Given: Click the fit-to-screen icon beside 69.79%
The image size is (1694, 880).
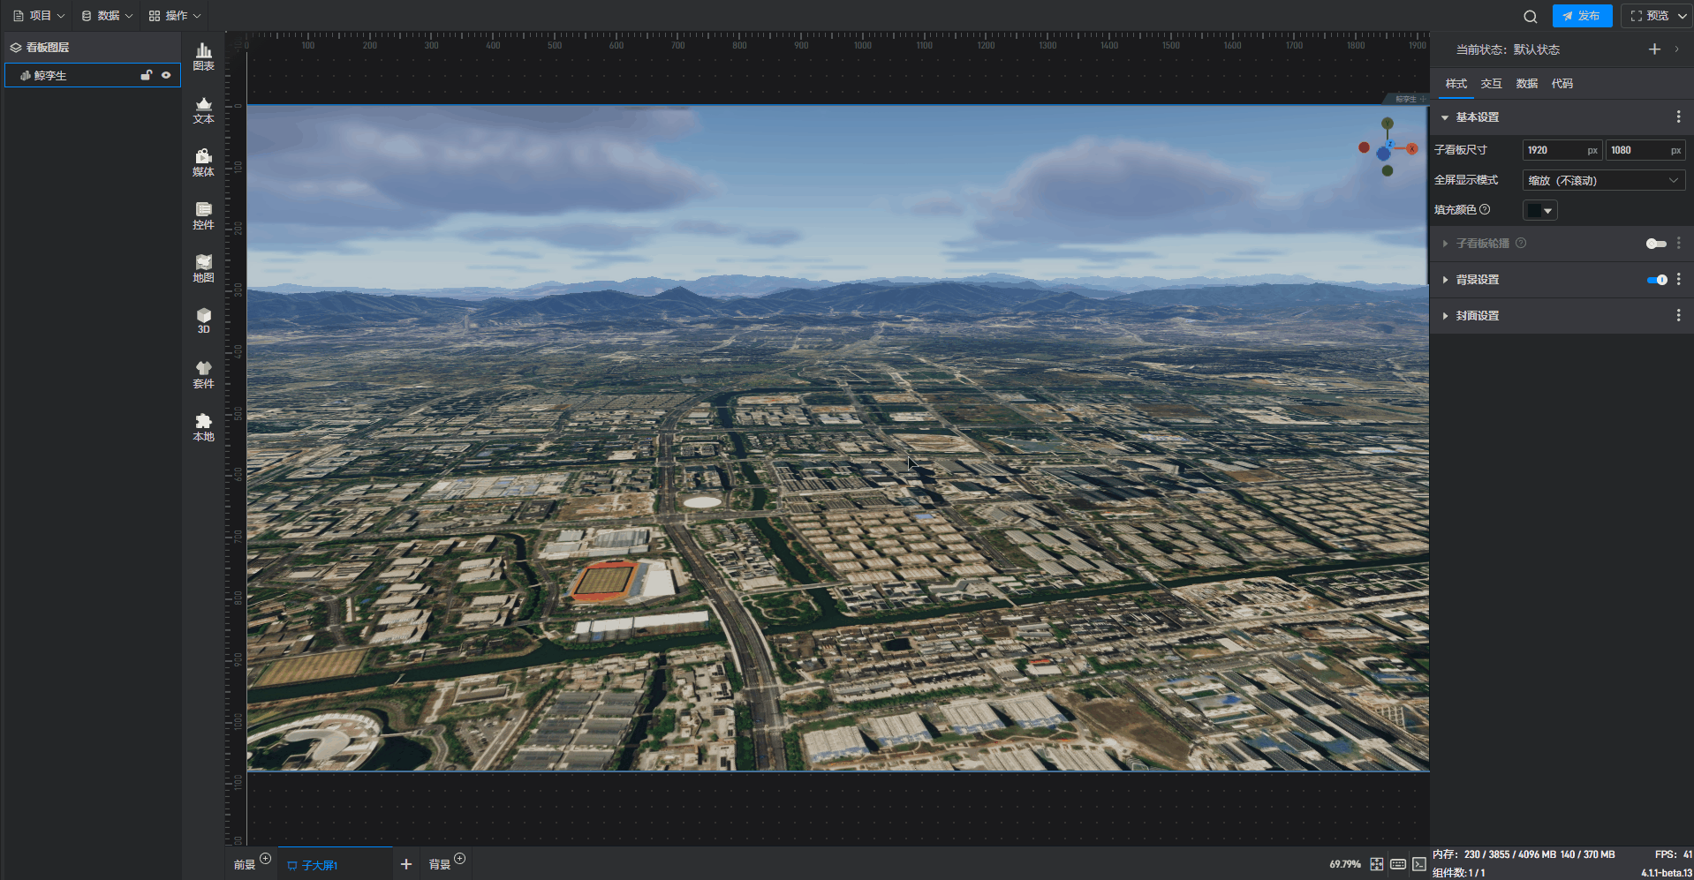Looking at the screenshot, I should (1377, 864).
